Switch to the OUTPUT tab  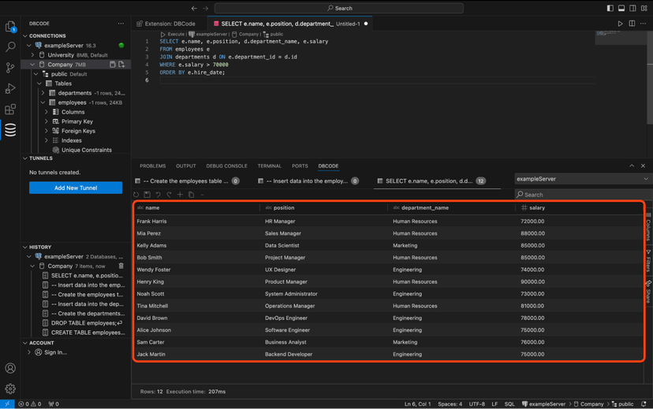click(186, 166)
